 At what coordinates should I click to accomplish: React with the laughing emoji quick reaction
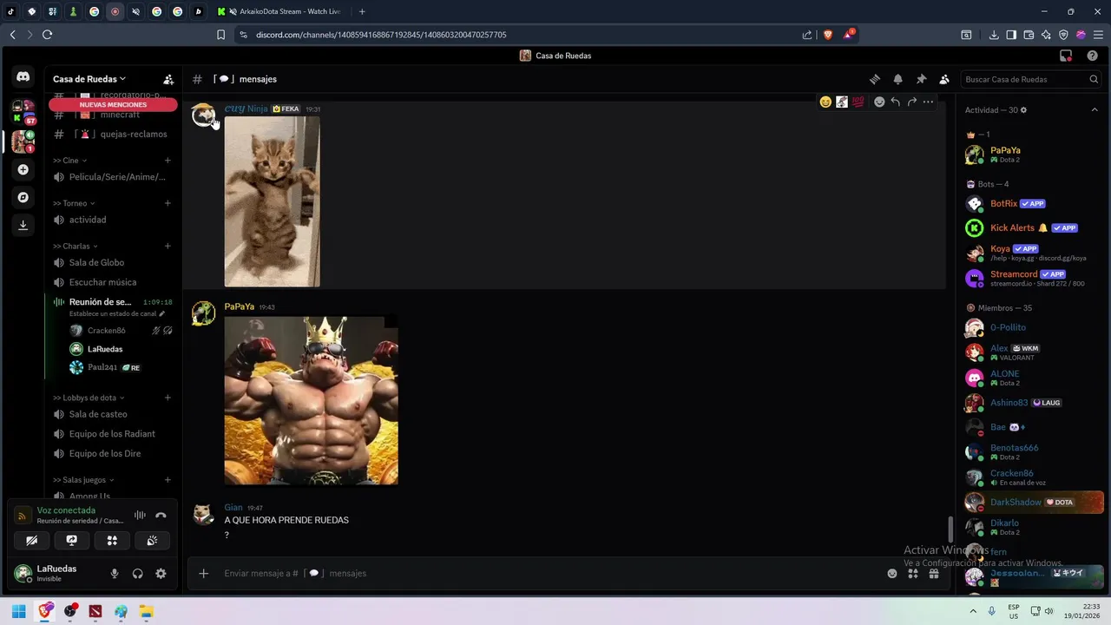pos(825,102)
